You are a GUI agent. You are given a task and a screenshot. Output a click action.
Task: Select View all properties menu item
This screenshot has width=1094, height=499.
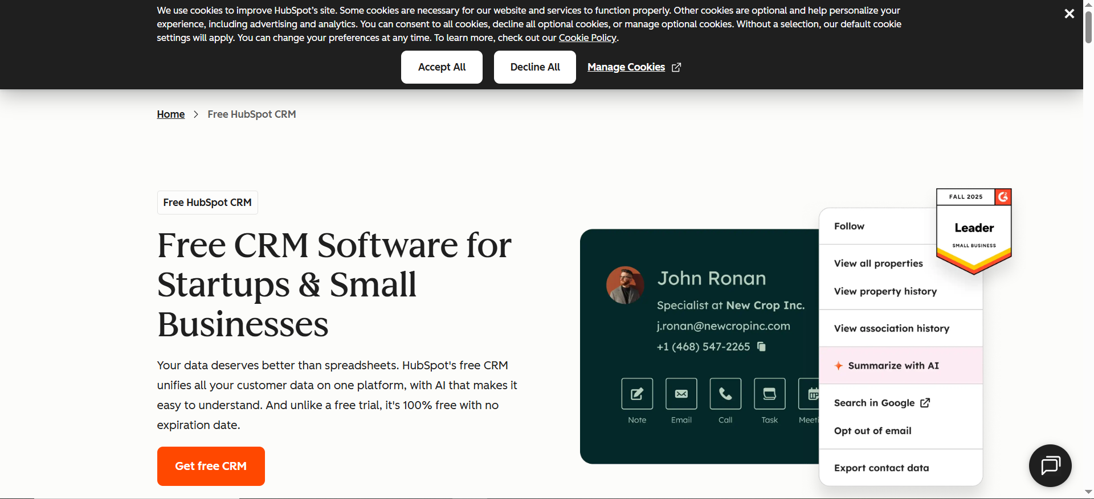tap(878, 263)
